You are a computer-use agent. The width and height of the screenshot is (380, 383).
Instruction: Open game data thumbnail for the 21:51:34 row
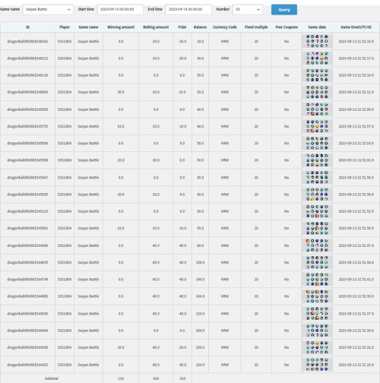pyautogui.click(x=317, y=330)
